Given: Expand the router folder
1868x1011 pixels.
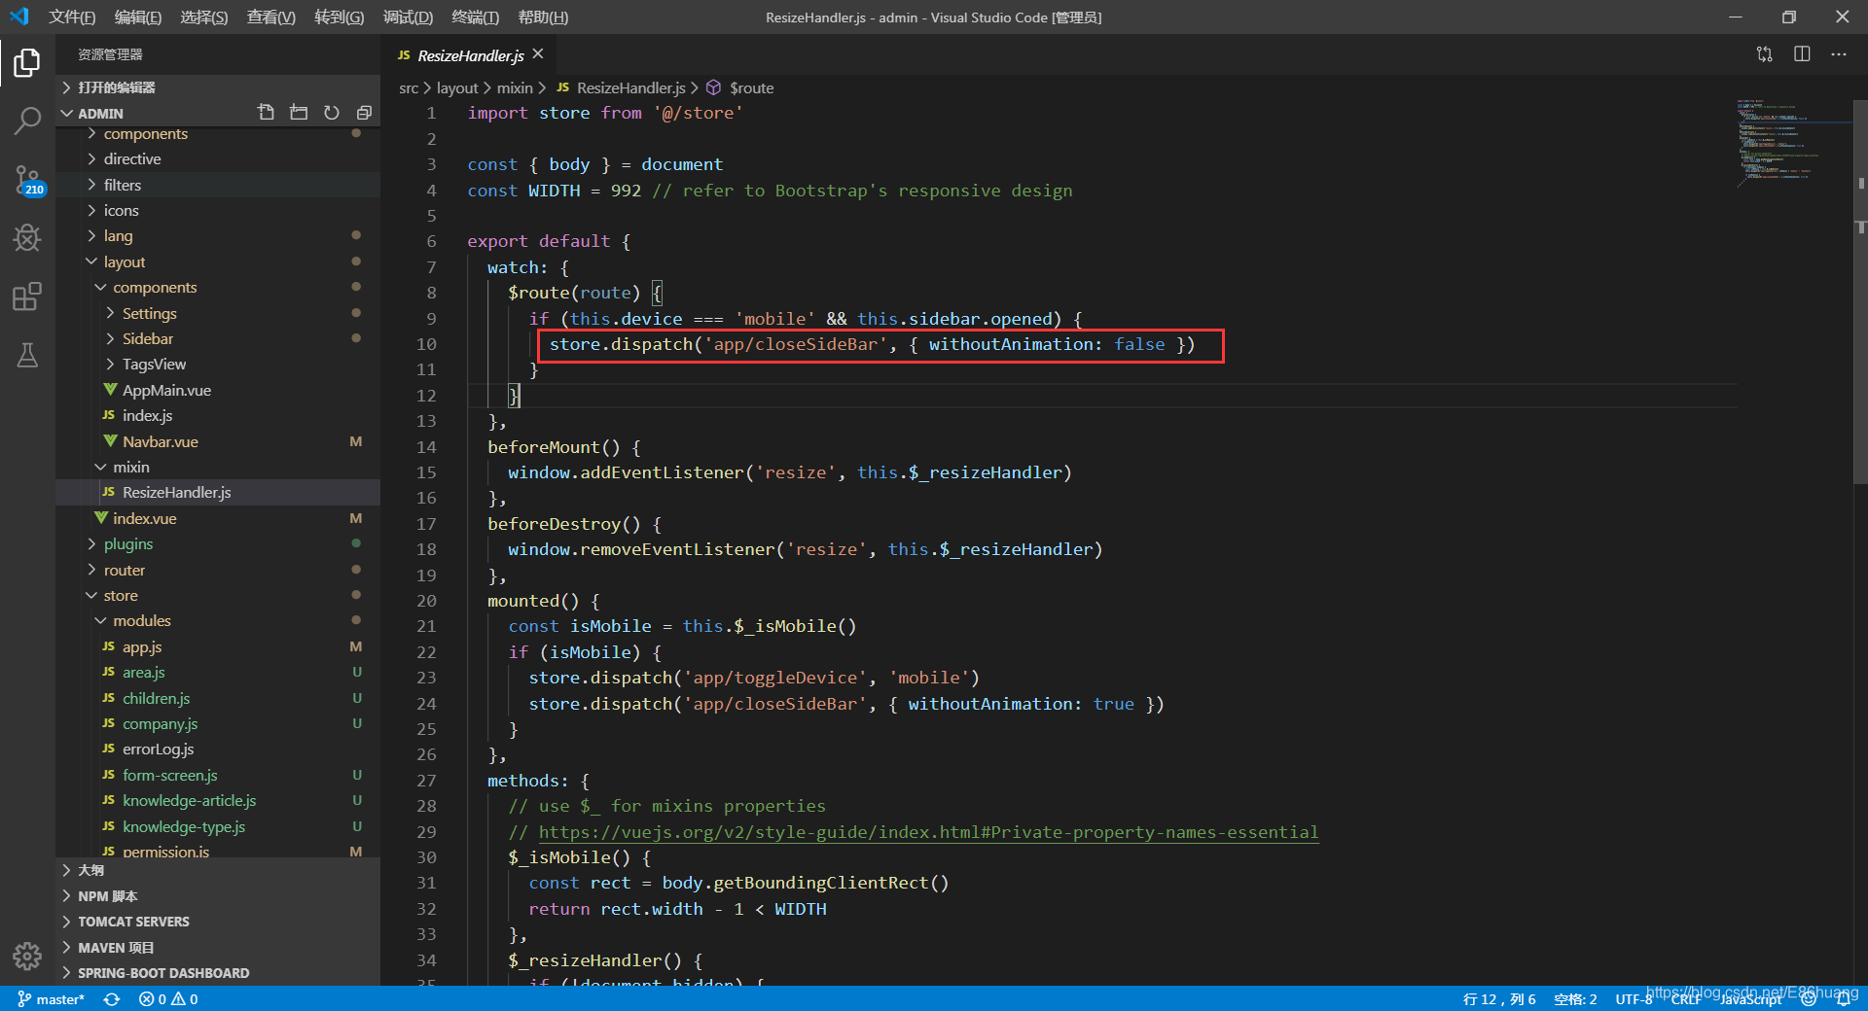Looking at the screenshot, I should point(125,570).
